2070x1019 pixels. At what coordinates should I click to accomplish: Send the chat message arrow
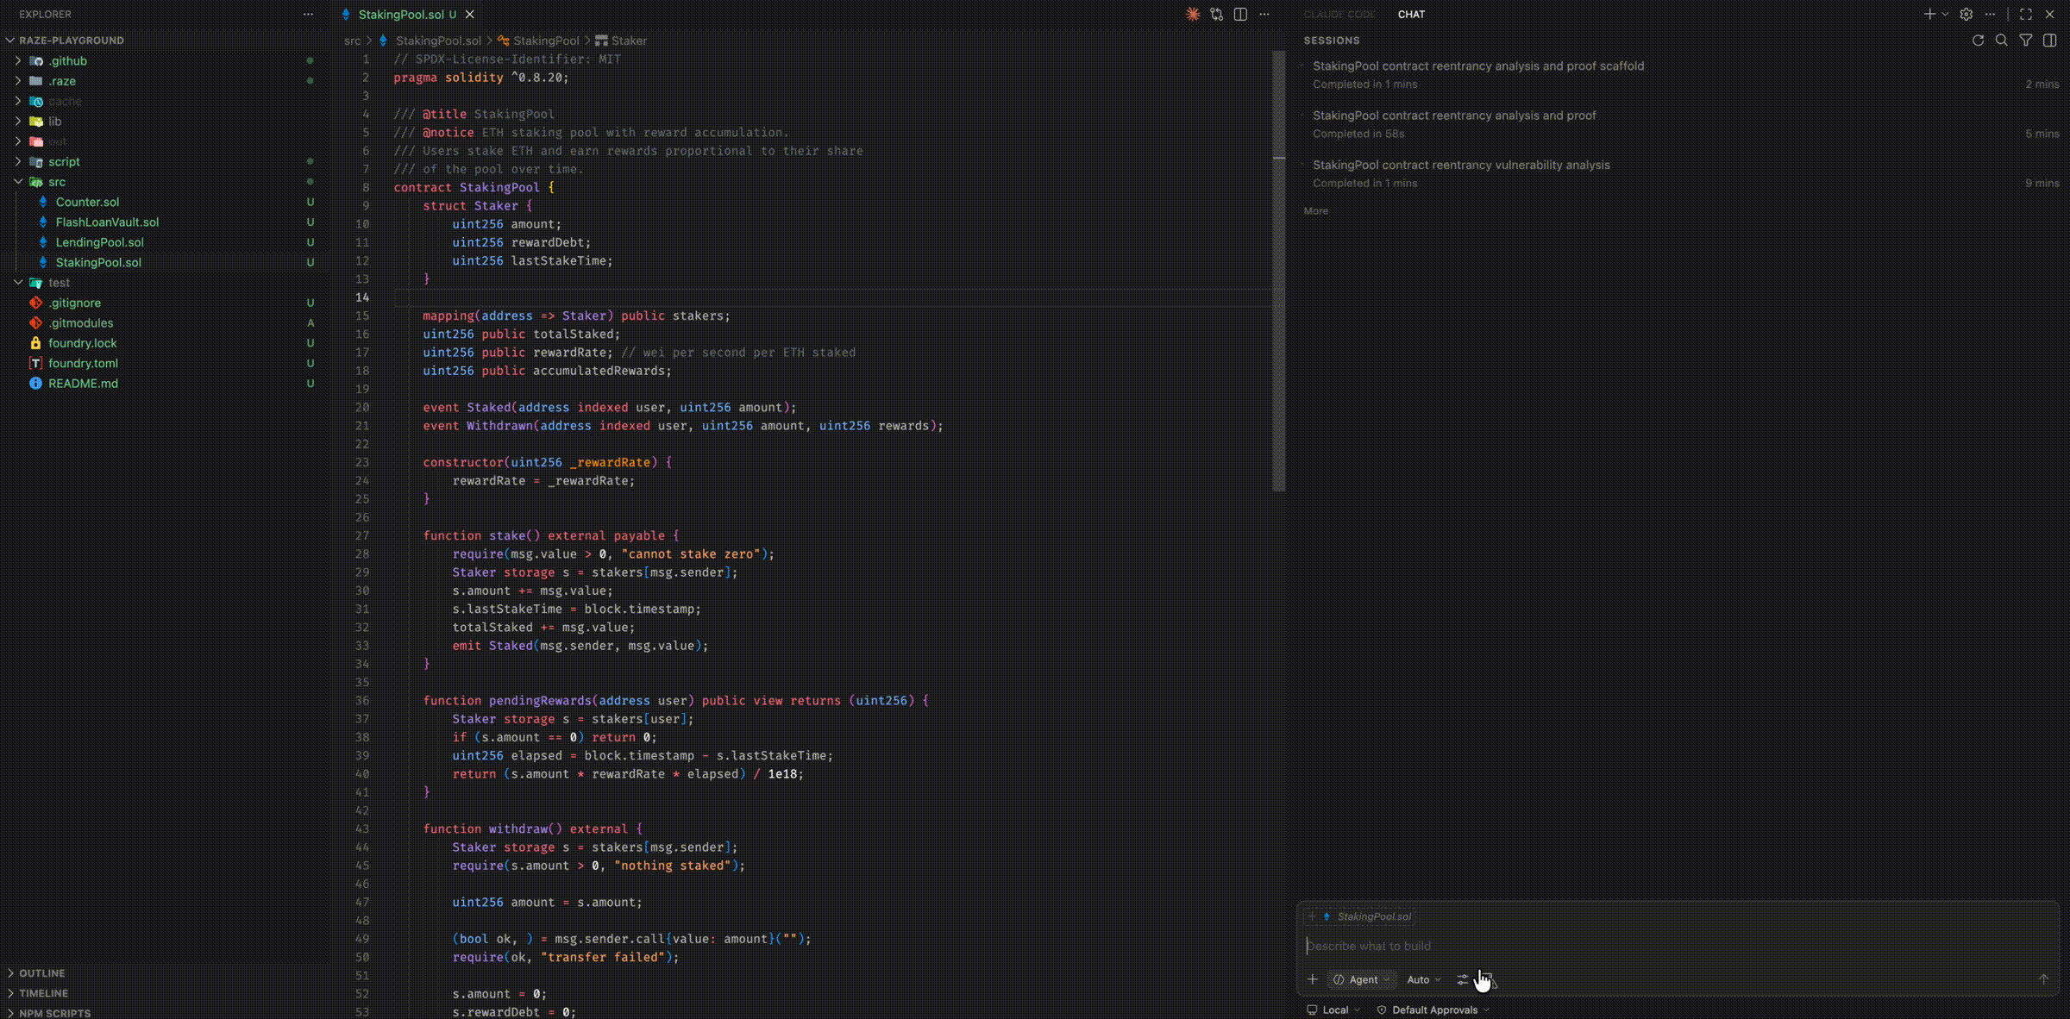(2043, 979)
